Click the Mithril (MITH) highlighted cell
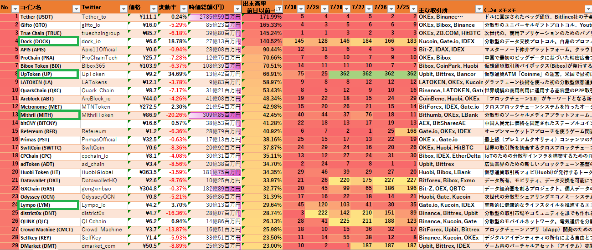592x250 pixels. 48,115
